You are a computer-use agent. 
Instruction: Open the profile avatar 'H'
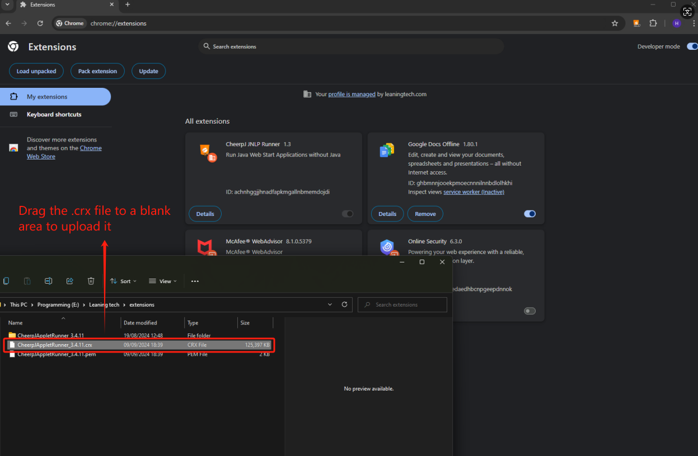pyautogui.click(x=677, y=23)
